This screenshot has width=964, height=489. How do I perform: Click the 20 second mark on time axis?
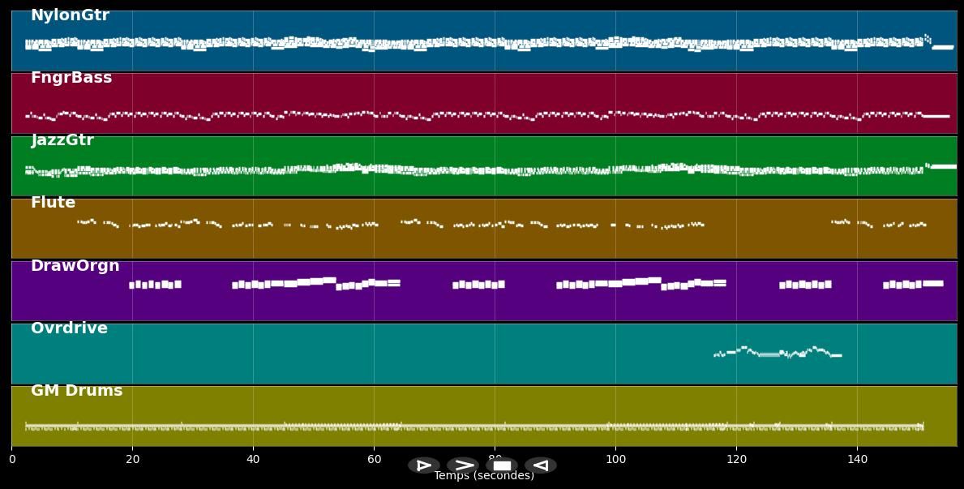pos(132,459)
